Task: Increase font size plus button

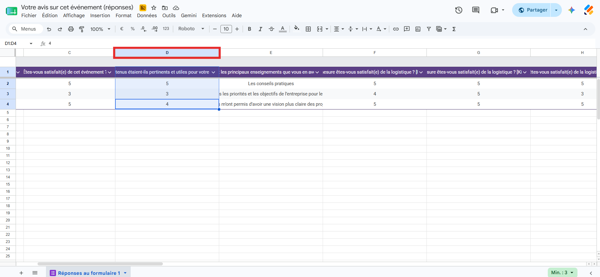Action: coord(237,29)
